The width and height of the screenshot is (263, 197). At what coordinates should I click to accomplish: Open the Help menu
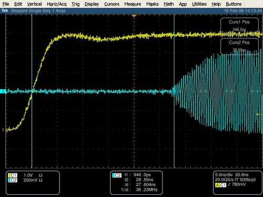point(216,4)
